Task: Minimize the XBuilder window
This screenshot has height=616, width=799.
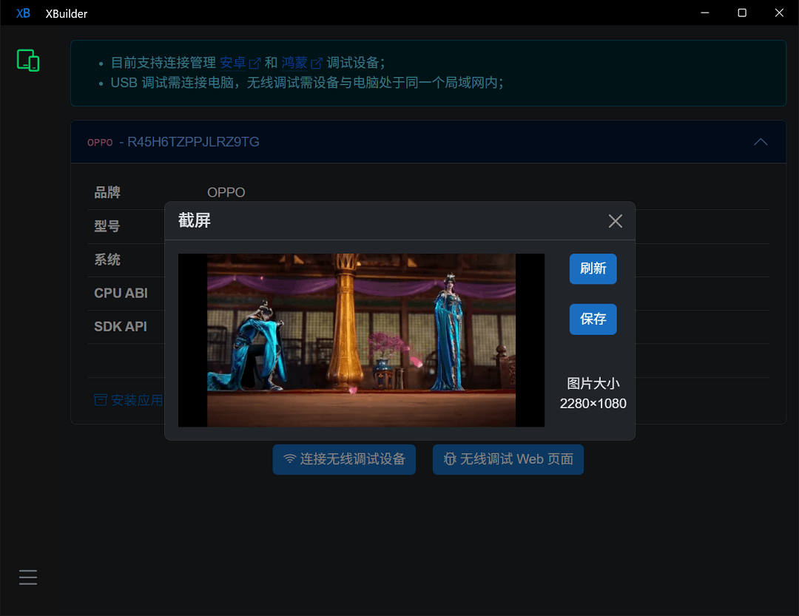Action: click(x=705, y=13)
